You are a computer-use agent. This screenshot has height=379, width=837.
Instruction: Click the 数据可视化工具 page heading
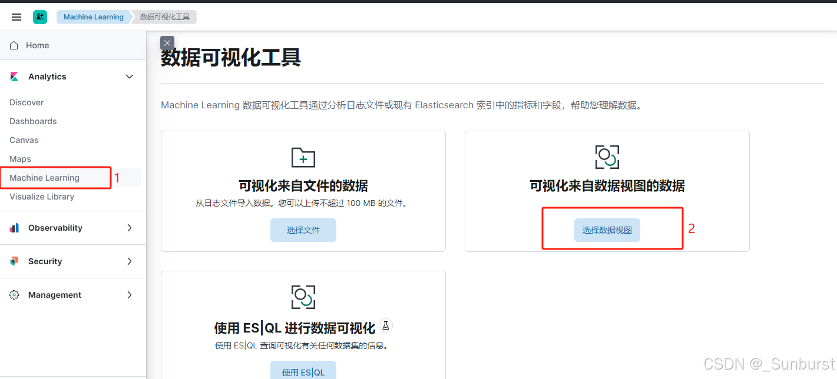pyautogui.click(x=231, y=58)
